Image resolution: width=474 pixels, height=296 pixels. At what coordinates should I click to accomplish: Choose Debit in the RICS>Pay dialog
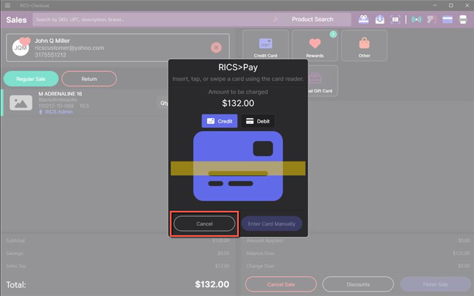click(x=257, y=121)
